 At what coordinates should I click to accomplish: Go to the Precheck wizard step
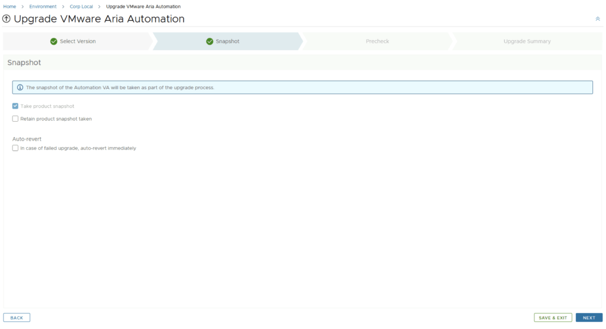(x=377, y=41)
